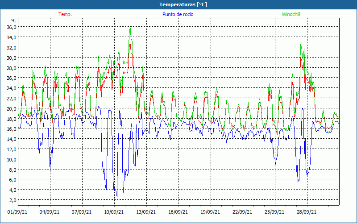Select the blue 'Punto de rocío' legend label
Image resolution: width=357 pixels, height=223 pixels.
point(178,14)
